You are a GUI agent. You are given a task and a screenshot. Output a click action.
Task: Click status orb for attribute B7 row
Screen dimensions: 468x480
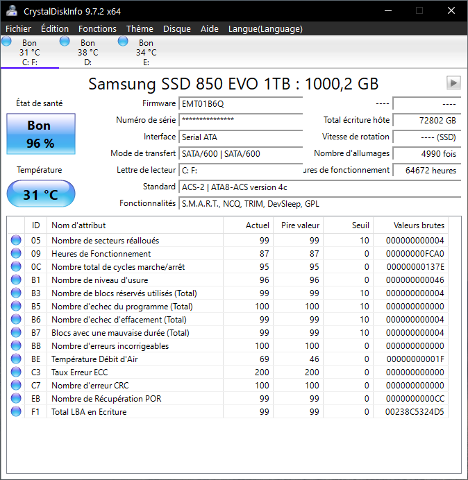click(x=16, y=332)
